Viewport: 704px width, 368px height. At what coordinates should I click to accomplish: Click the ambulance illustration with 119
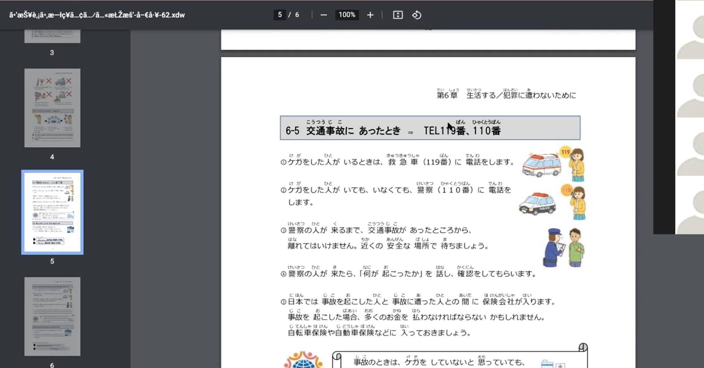point(542,165)
